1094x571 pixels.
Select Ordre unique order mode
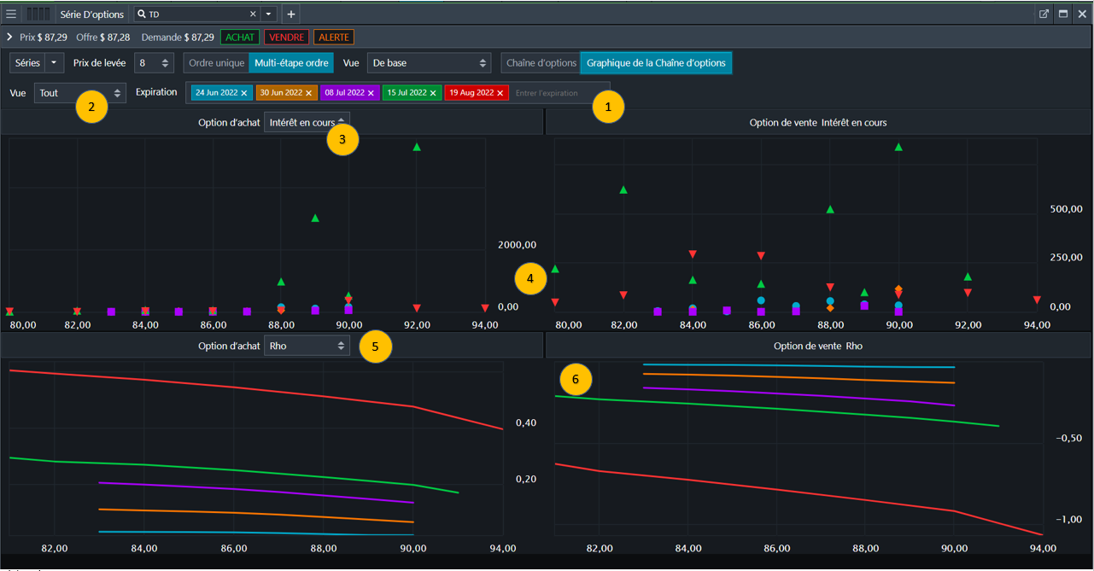(x=216, y=63)
